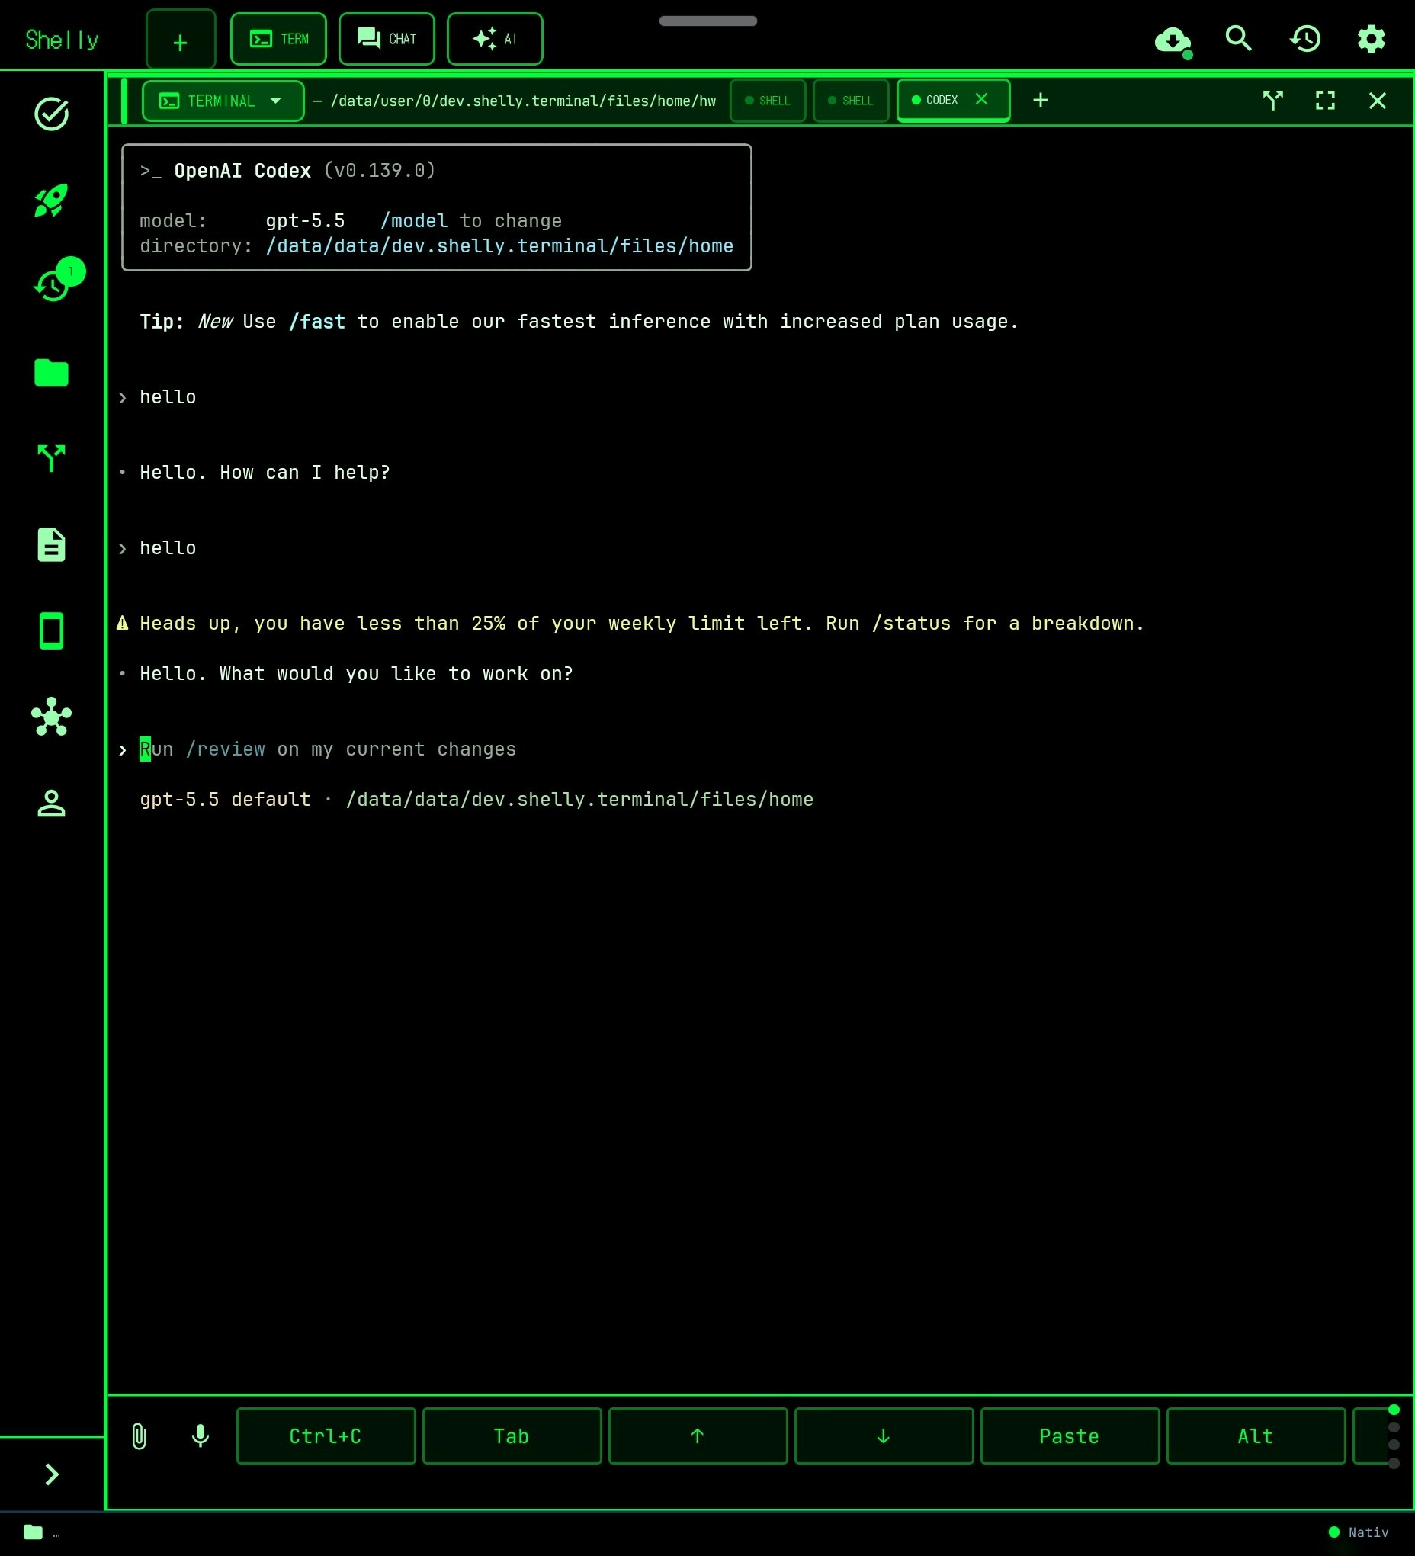This screenshot has height=1556, width=1415.
Task: Switch to the second SHELL tab
Action: coord(852,101)
